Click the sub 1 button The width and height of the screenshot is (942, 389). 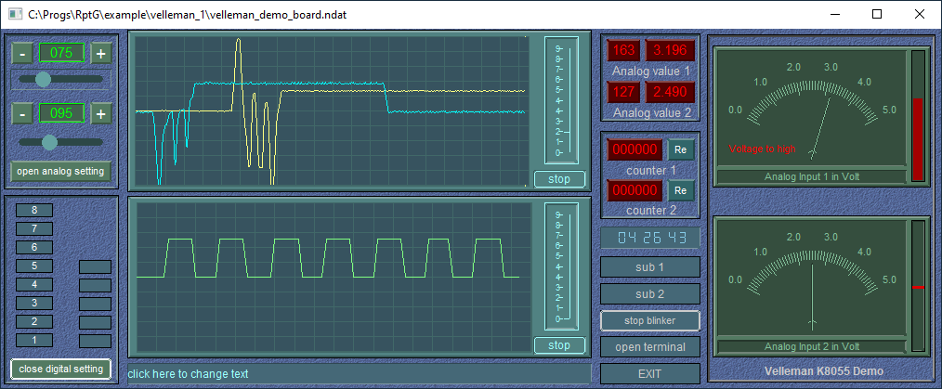click(x=649, y=267)
